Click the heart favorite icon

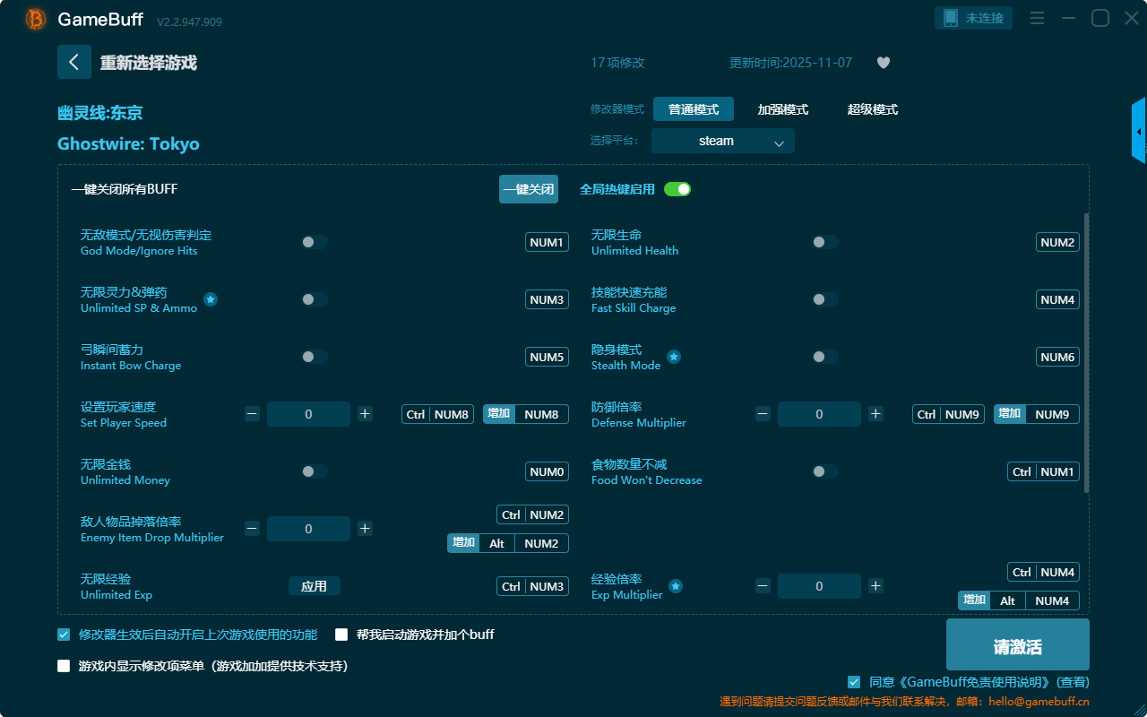(883, 63)
